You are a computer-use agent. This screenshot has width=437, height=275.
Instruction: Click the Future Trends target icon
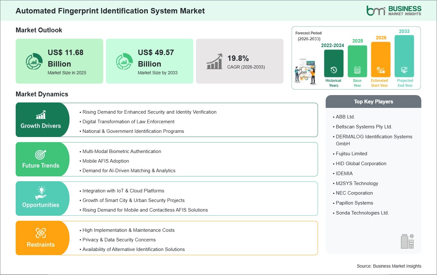(41, 154)
